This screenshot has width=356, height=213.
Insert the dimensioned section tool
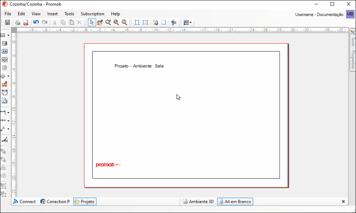[5, 92]
